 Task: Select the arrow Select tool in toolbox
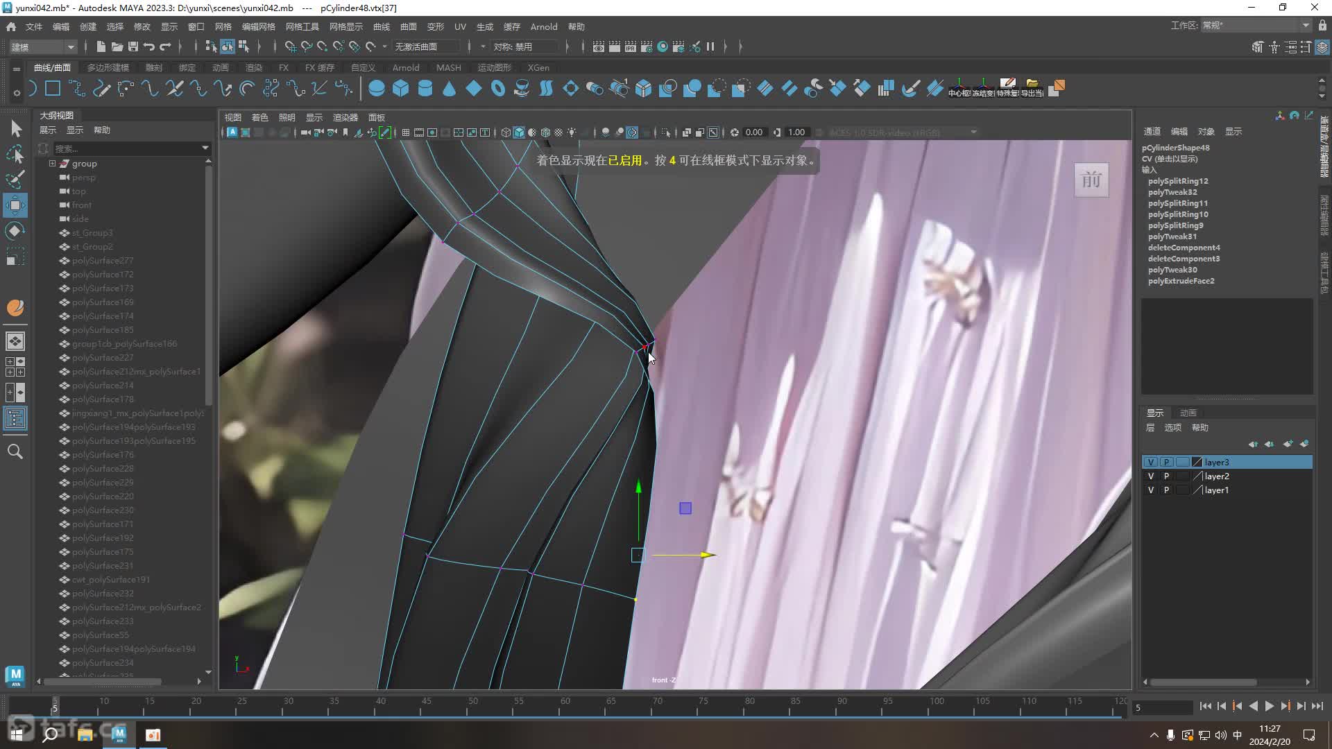click(16, 128)
